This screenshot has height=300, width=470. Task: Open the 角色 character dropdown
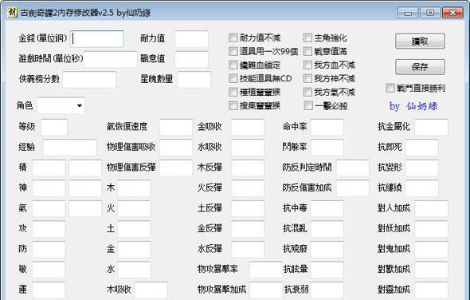point(61,105)
